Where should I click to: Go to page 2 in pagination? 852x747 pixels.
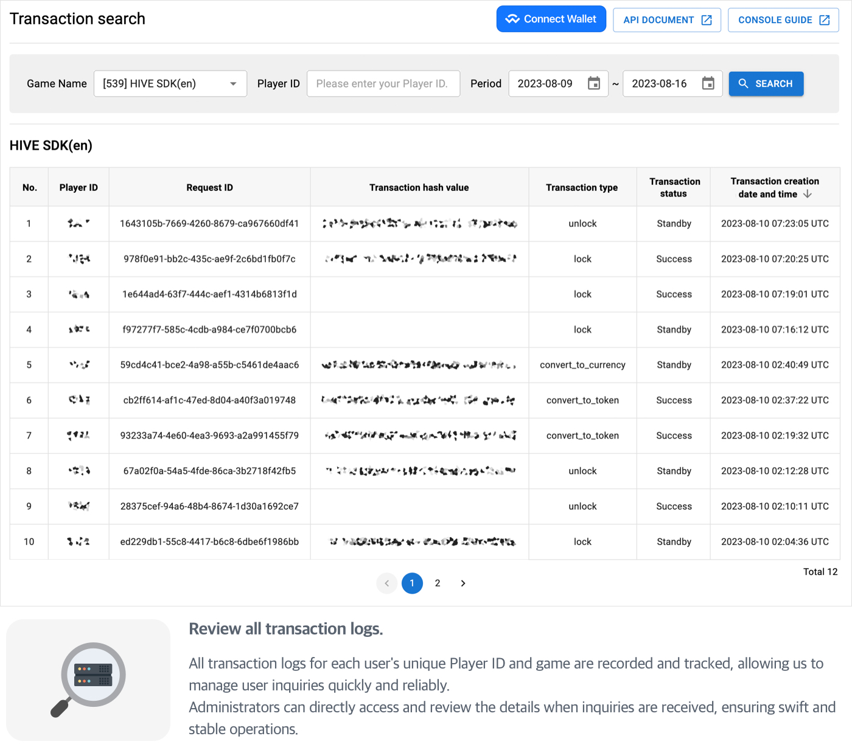438,583
